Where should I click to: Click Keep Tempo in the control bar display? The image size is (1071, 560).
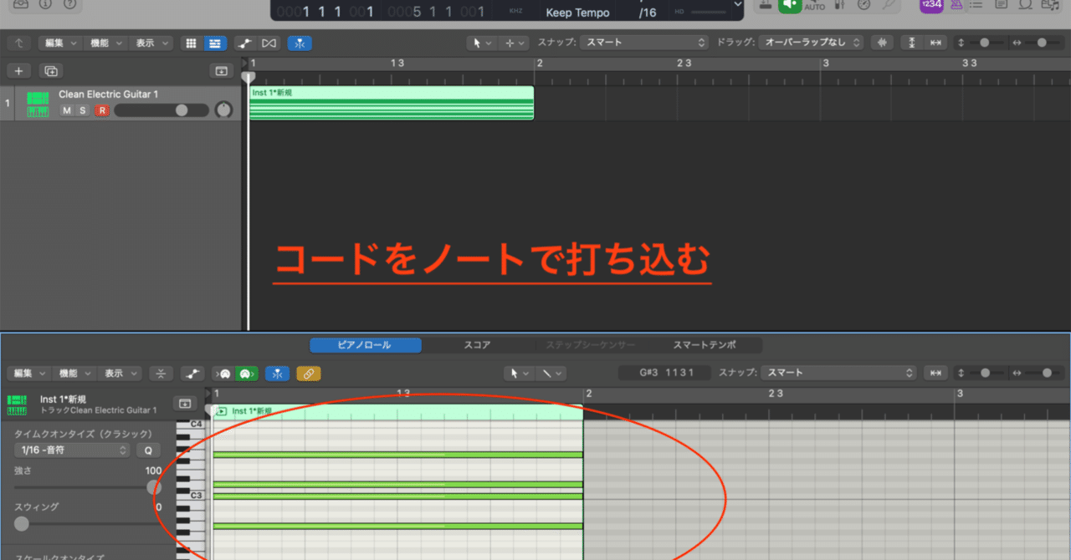tap(577, 13)
